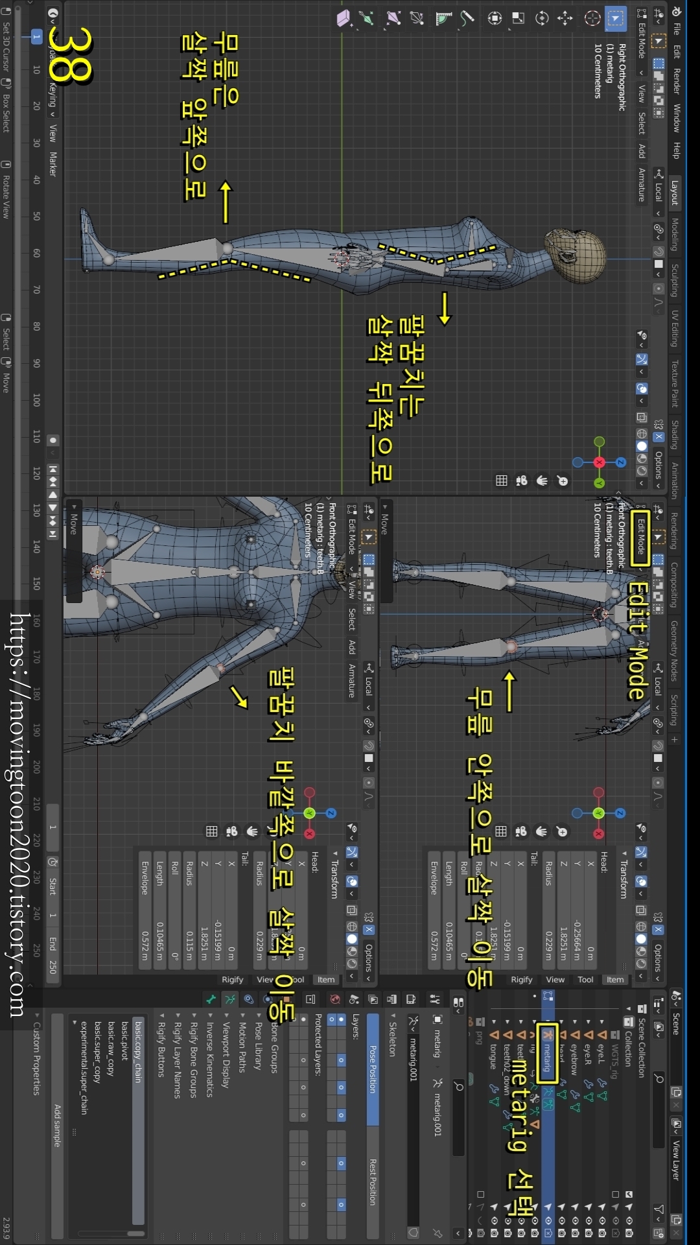
Task: Open the Rigify sidebar tab in the leg viewport
Action: tap(522, 980)
